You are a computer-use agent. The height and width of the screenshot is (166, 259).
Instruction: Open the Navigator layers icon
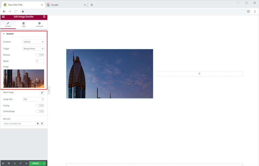pos(9,163)
